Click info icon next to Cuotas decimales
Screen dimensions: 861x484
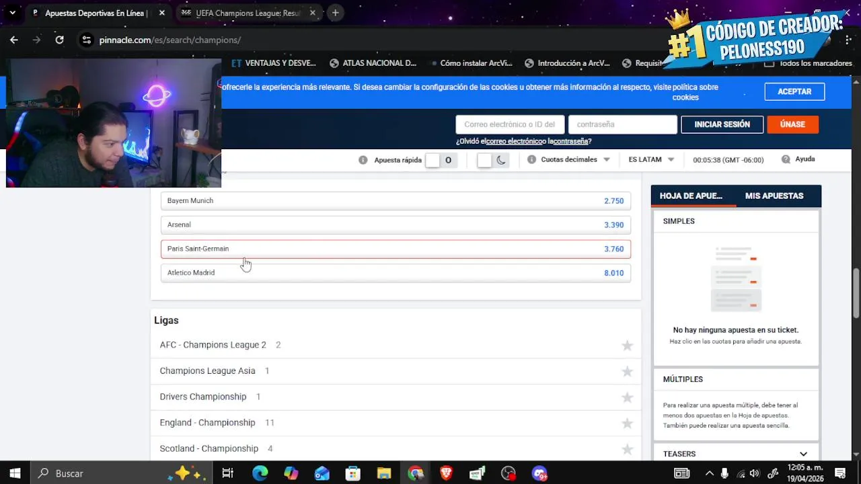pyautogui.click(x=531, y=159)
